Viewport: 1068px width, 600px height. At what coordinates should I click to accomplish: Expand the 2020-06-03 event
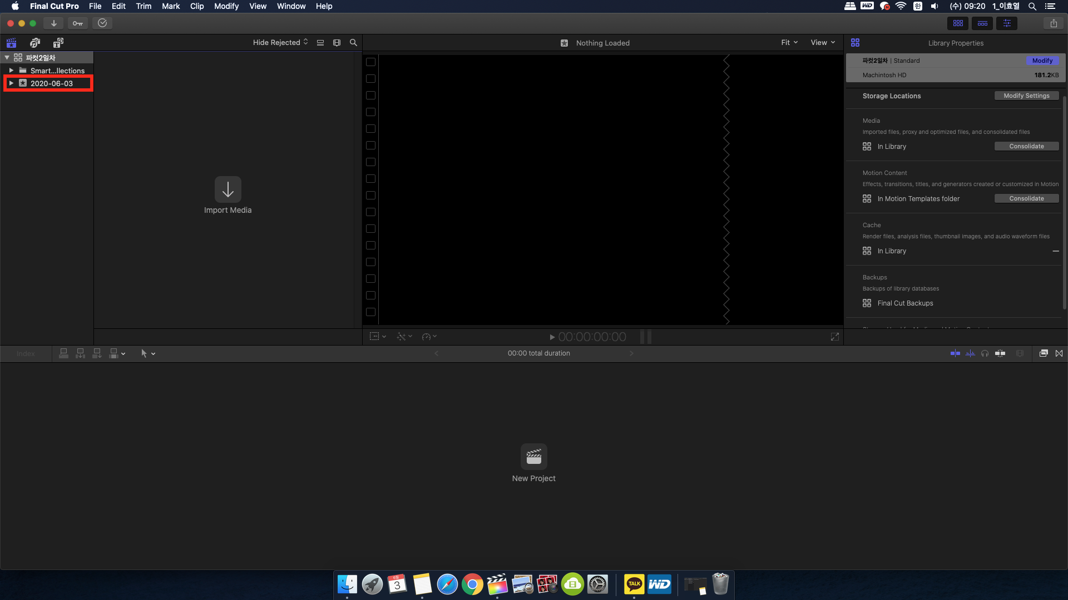point(11,83)
